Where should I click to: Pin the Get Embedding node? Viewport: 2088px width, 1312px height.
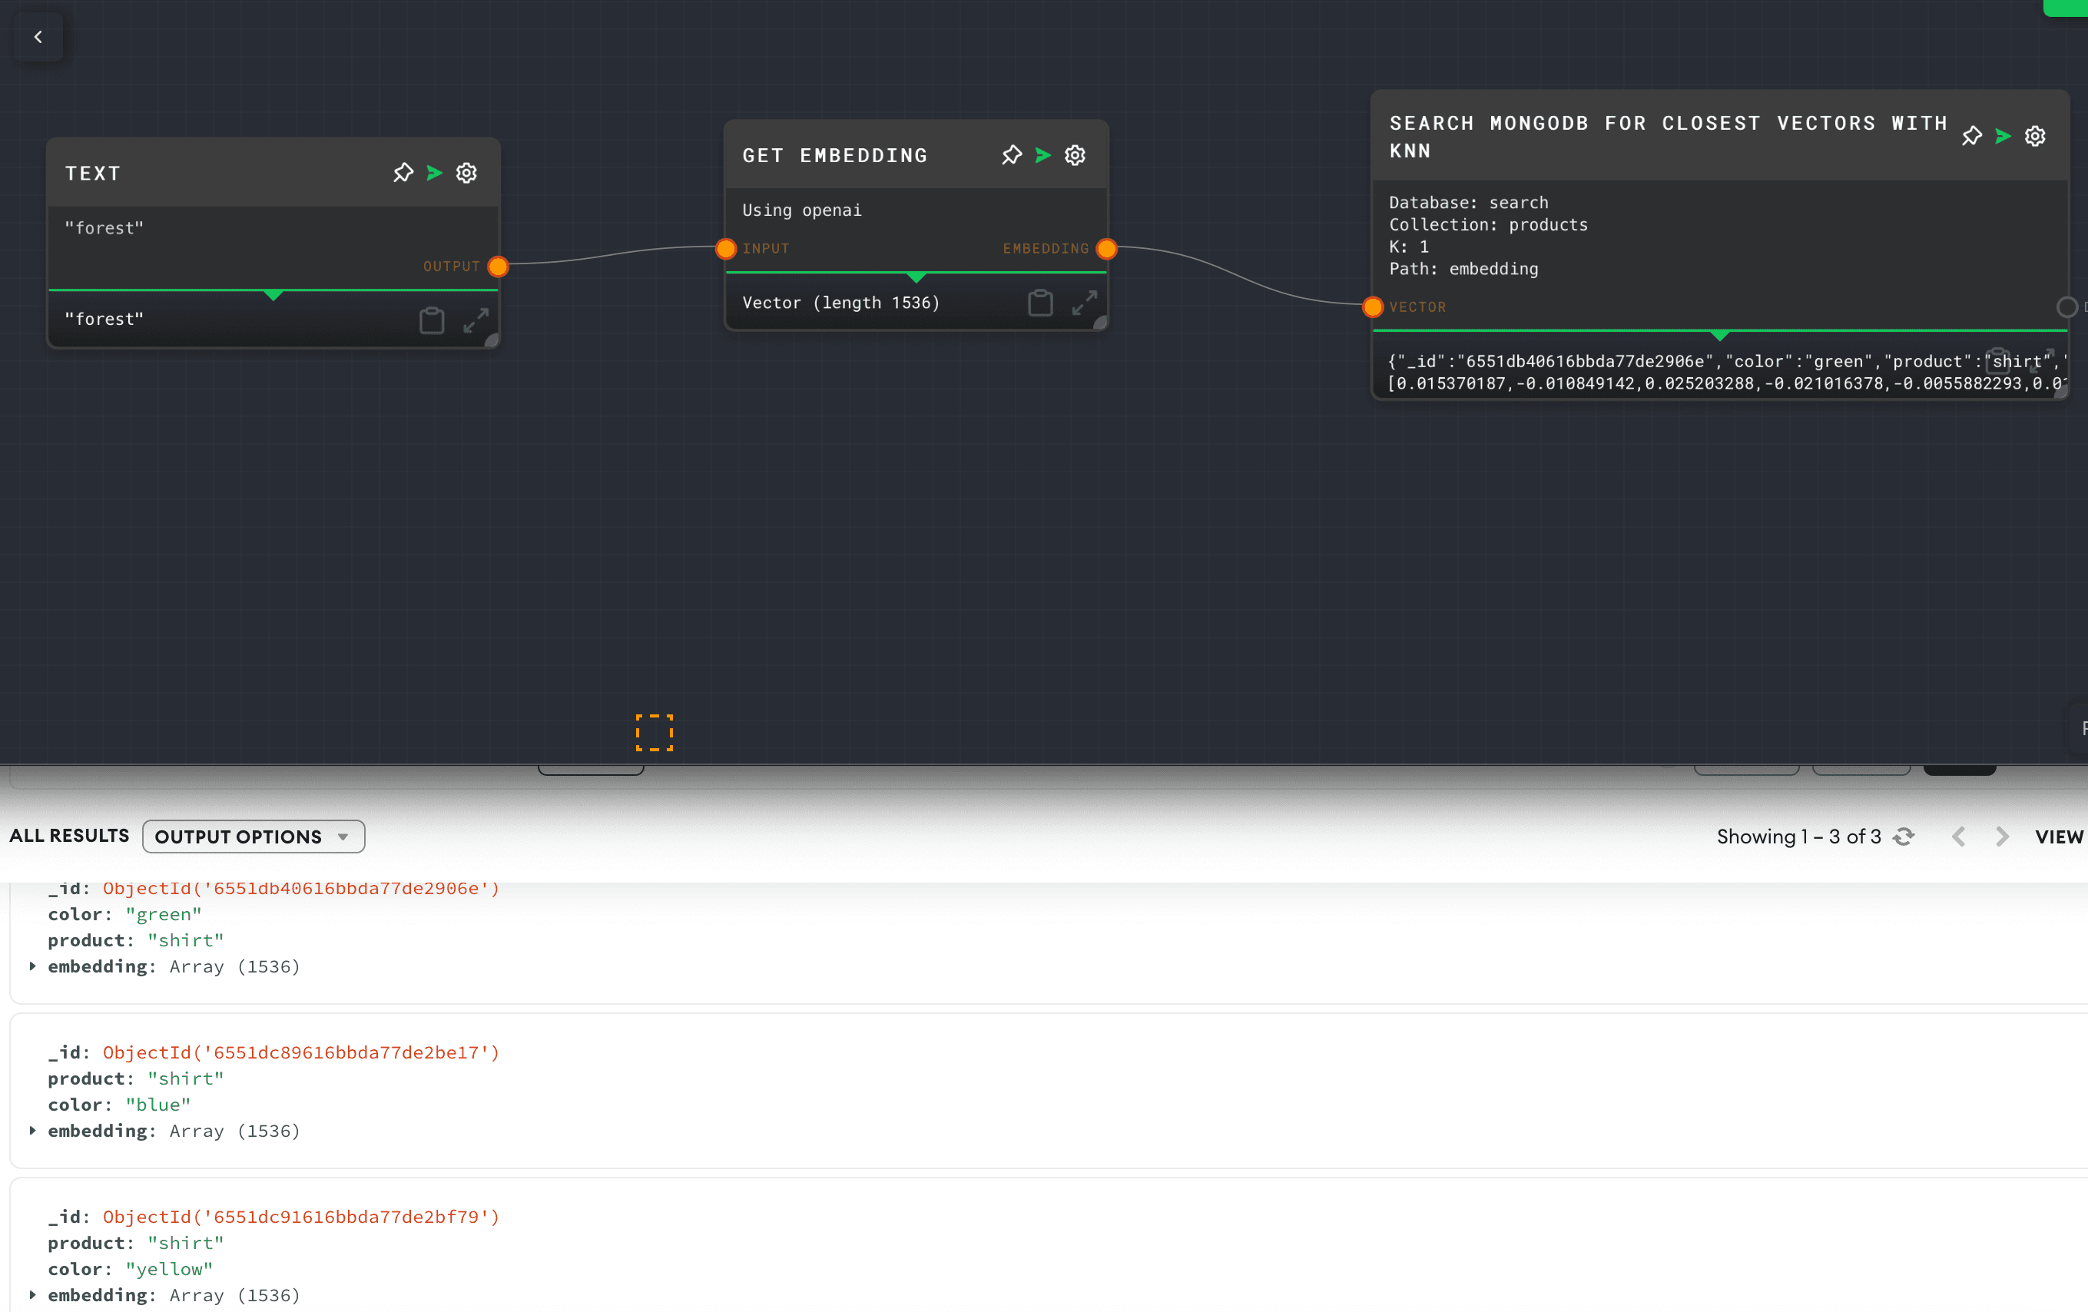tap(1012, 155)
